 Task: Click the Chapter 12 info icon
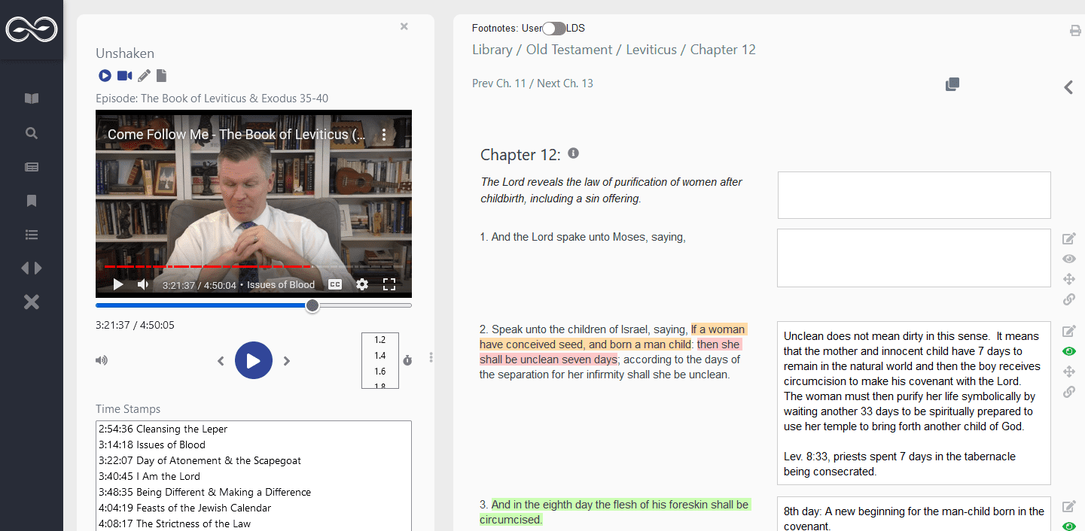pyautogui.click(x=573, y=153)
